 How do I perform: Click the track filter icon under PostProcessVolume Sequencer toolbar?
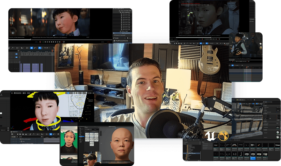tap(18, 51)
